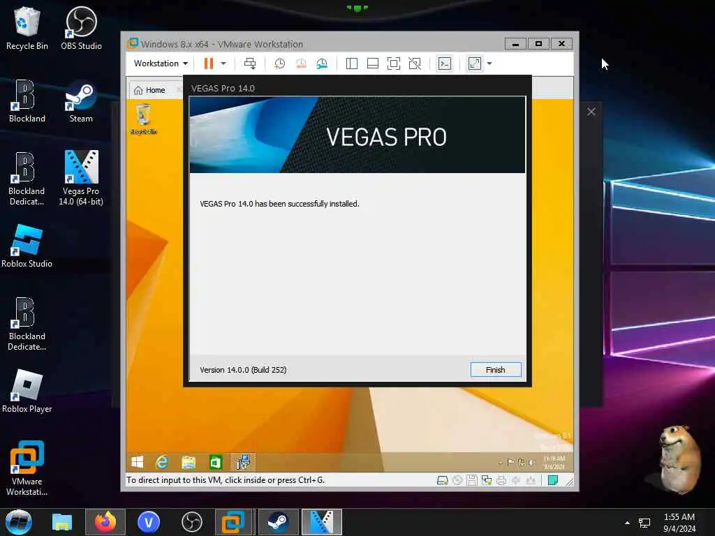Click the VMware printer status icon
The image size is (715, 536).
[x=501, y=480]
